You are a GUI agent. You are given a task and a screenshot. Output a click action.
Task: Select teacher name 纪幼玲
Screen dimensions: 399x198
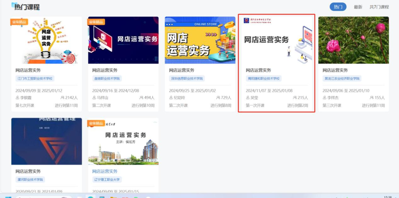180,98
